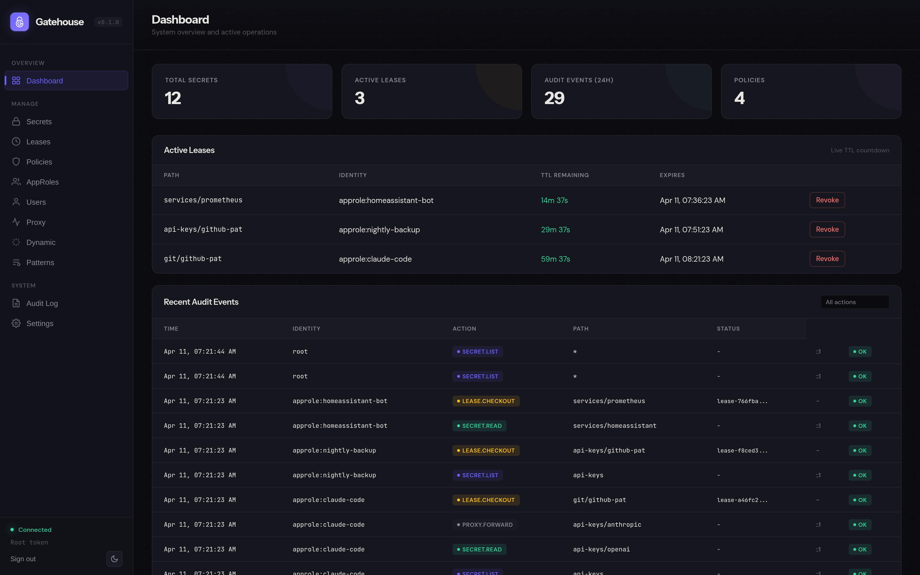Click the Patterns list icon
The image size is (920, 575).
[x=16, y=262]
